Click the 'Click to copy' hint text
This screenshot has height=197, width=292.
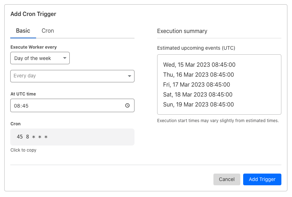coord(23,150)
